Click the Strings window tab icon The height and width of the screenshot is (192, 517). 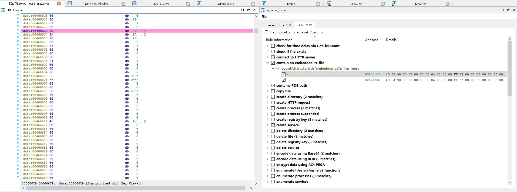pyautogui.click(x=70, y=4)
